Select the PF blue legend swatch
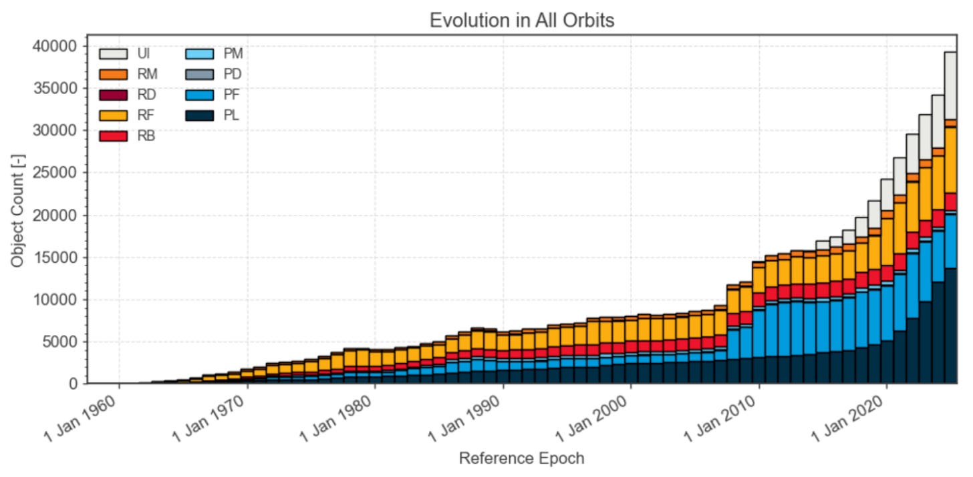The width and height of the screenshot is (973, 477). (200, 95)
